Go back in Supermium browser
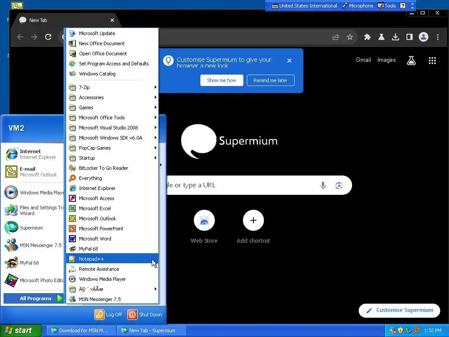This screenshot has width=449, height=337. pos(20,37)
